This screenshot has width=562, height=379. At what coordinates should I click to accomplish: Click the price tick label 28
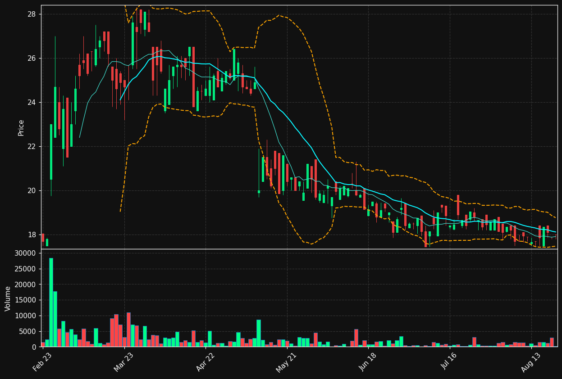click(x=32, y=14)
